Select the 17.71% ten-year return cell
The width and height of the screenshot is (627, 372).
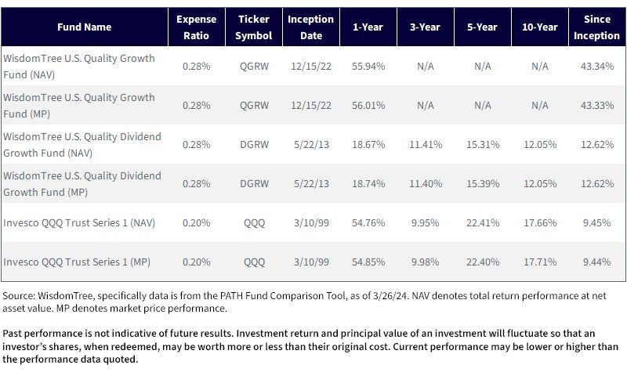tap(540, 262)
